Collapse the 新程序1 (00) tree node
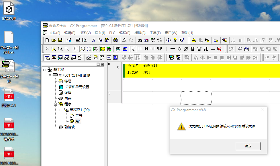The image size is (280, 166). click(x=61, y=110)
